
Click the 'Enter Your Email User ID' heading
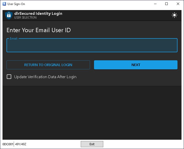[x=39, y=30]
